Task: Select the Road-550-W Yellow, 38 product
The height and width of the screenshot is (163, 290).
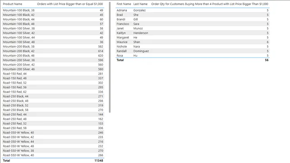Action: pos(18,151)
